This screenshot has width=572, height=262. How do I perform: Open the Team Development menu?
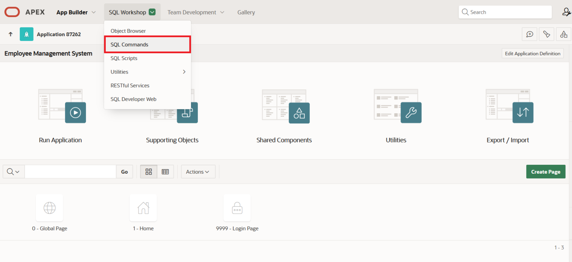click(x=192, y=12)
